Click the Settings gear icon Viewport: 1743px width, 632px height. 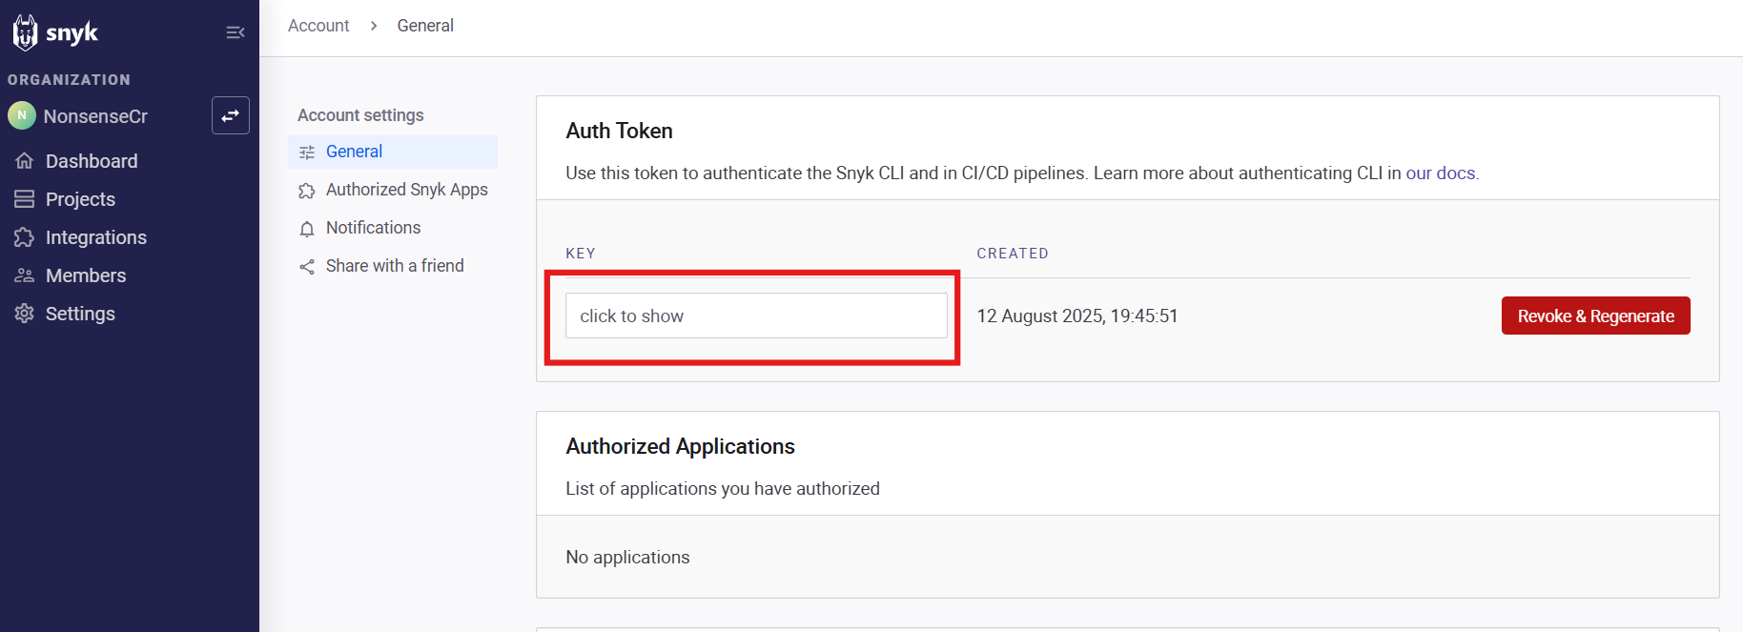(x=25, y=314)
